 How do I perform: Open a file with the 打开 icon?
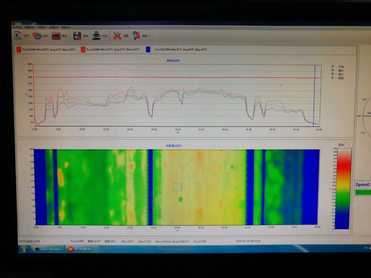(18, 36)
